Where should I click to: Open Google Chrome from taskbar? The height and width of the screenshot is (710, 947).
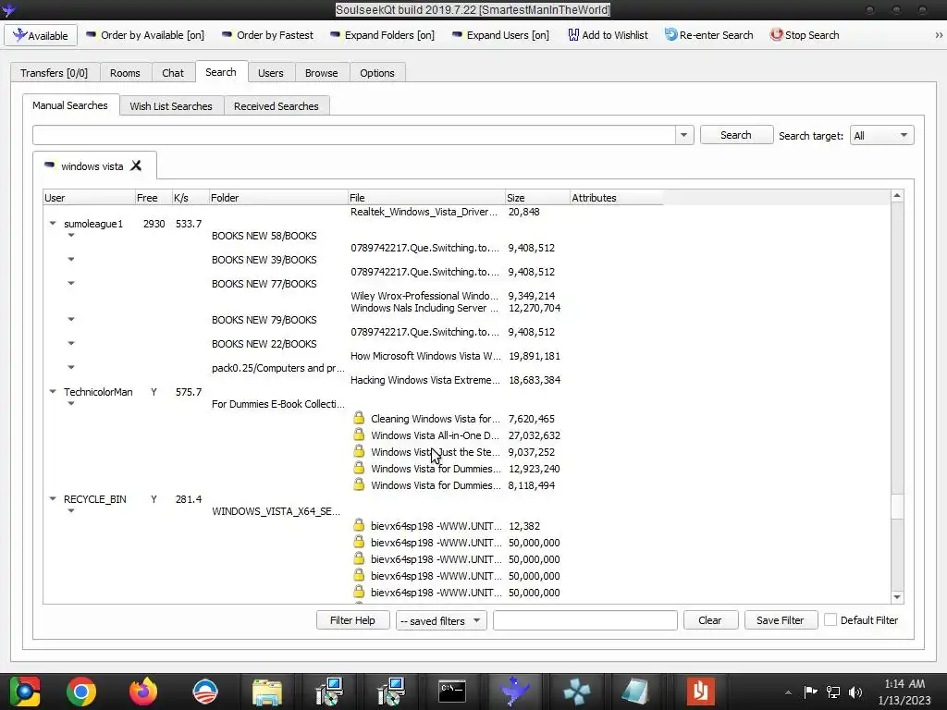(x=81, y=692)
